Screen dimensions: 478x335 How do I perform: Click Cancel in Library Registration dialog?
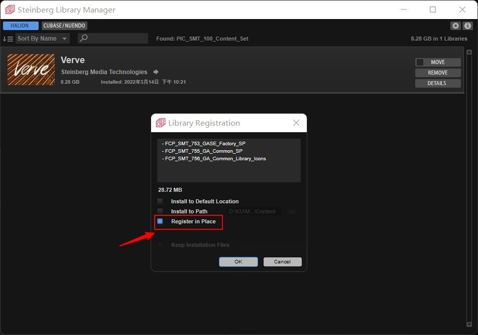[x=282, y=262]
